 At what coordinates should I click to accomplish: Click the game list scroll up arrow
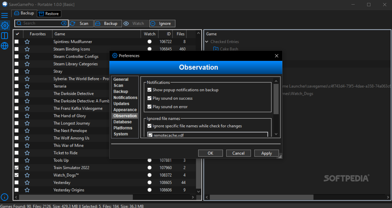tap(199, 33)
